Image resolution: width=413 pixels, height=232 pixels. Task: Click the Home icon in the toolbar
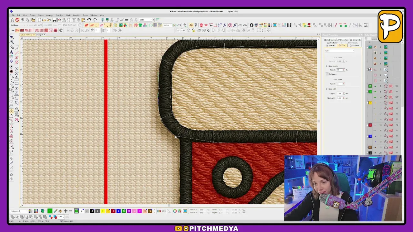point(13,20)
